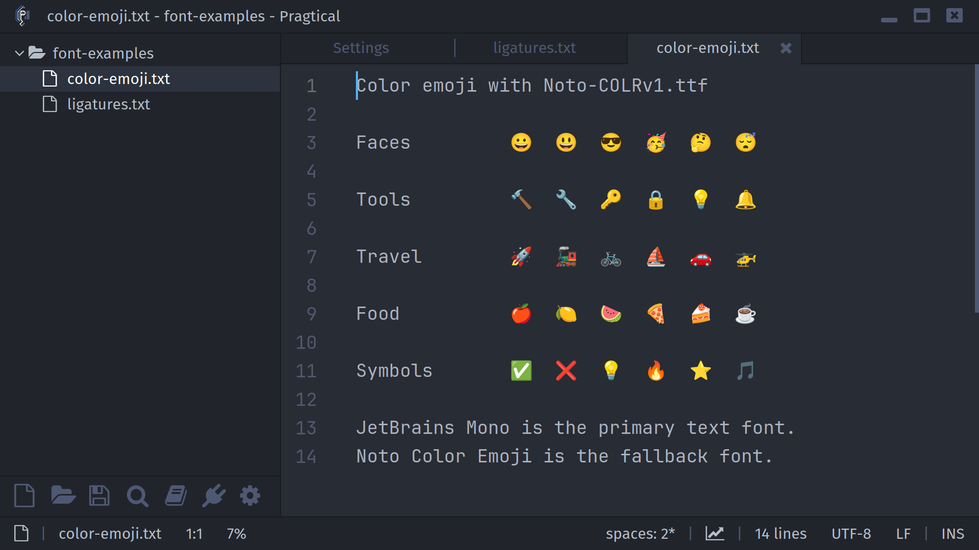
Task: Open folder via the toolbar folder icon
Action: pos(63,496)
